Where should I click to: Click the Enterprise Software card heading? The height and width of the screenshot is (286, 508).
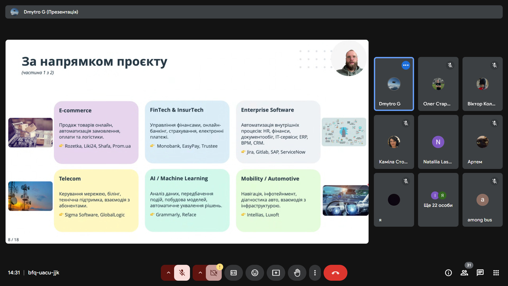(267, 110)
